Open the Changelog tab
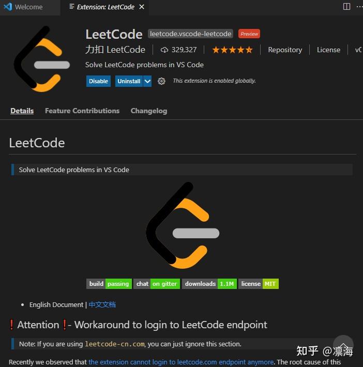The width and height of the screenshot is (363, 367). click(x=149, y=111)
